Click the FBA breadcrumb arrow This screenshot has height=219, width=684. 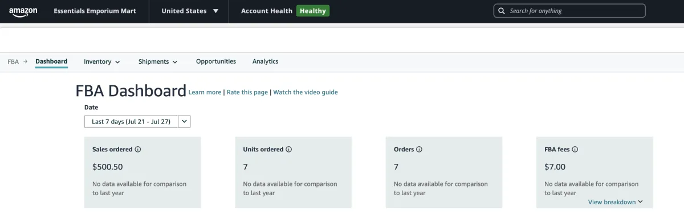[25, 61]
